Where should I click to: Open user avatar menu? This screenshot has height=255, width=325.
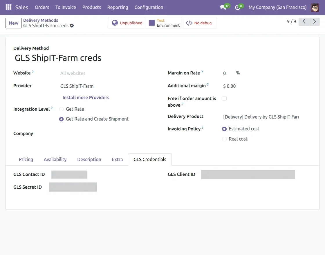[315, 8]
